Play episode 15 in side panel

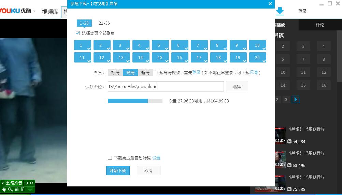pos(303,85)
